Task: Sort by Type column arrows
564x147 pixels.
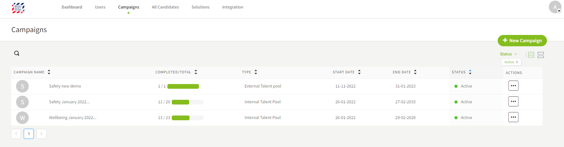Action: (x=256, y=72)
